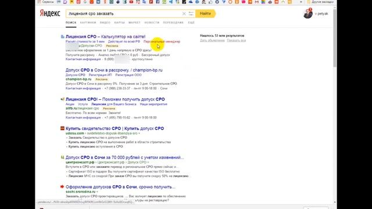
Task: Open the thumbs-up bookmark icon
Action: [x=210, y=2]
